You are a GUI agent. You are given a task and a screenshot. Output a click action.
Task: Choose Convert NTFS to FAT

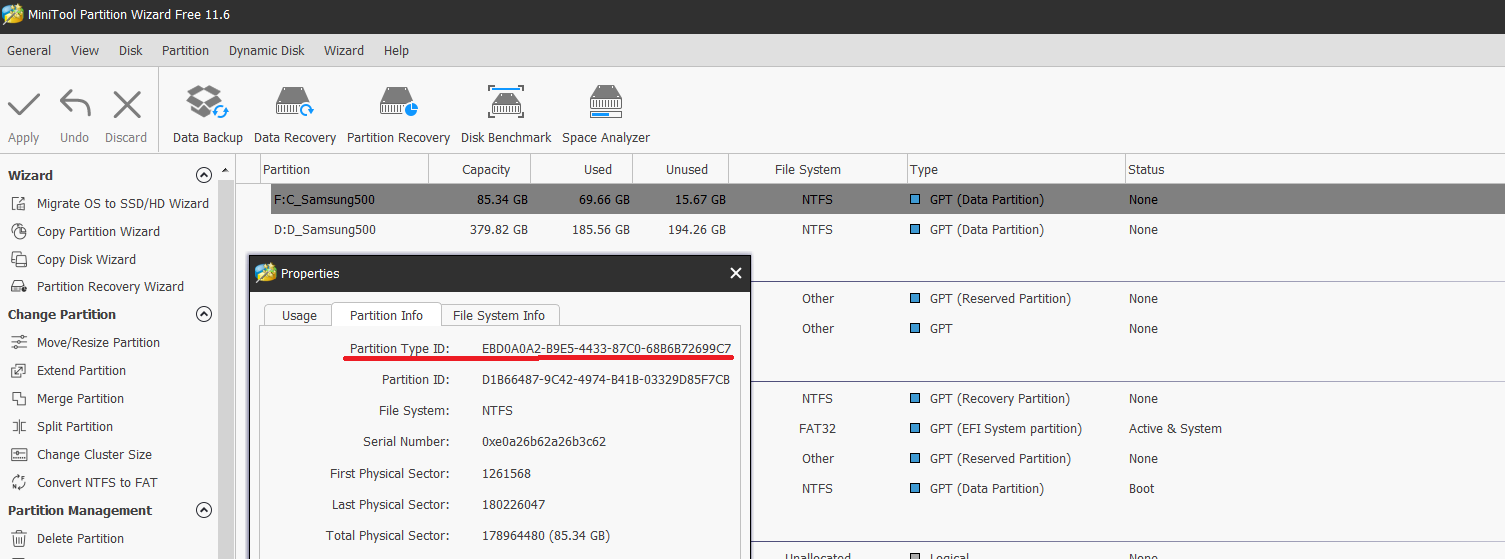(97, 482)
